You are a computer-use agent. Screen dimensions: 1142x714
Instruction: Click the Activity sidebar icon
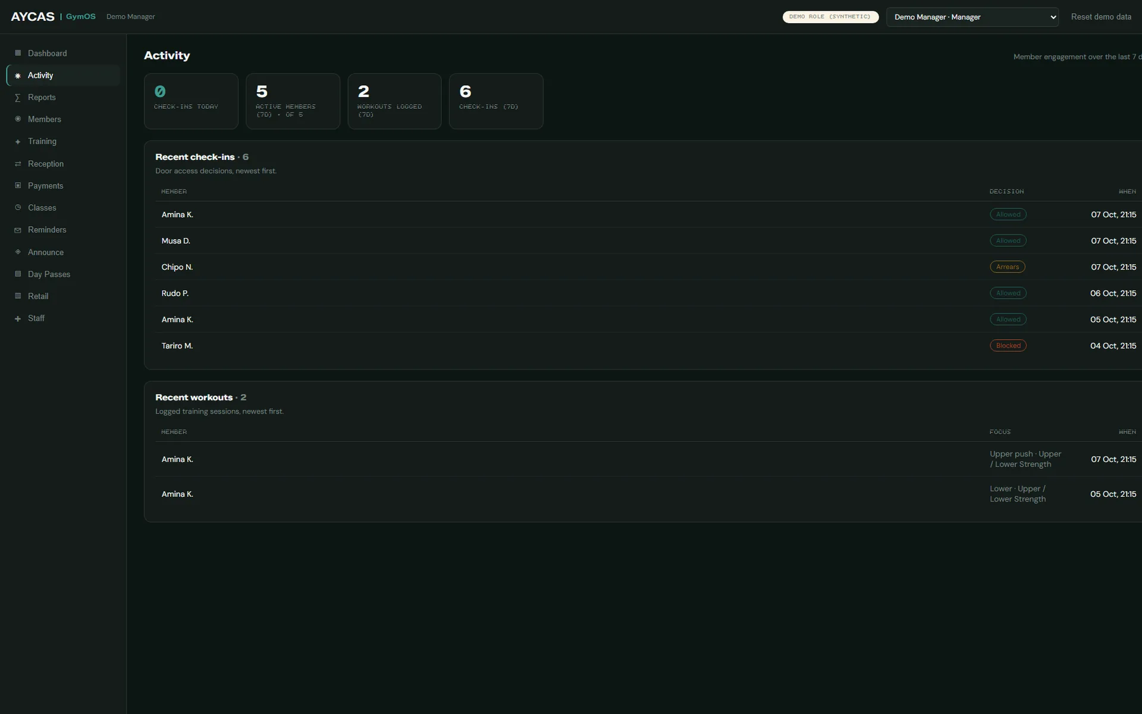point(18,76)
